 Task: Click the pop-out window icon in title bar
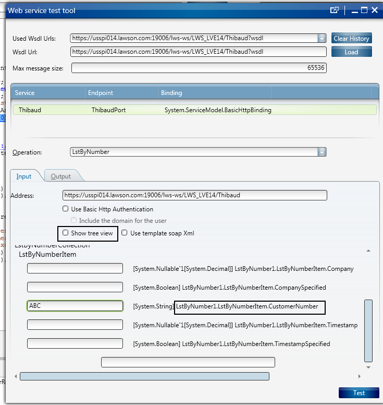(335, 10)
